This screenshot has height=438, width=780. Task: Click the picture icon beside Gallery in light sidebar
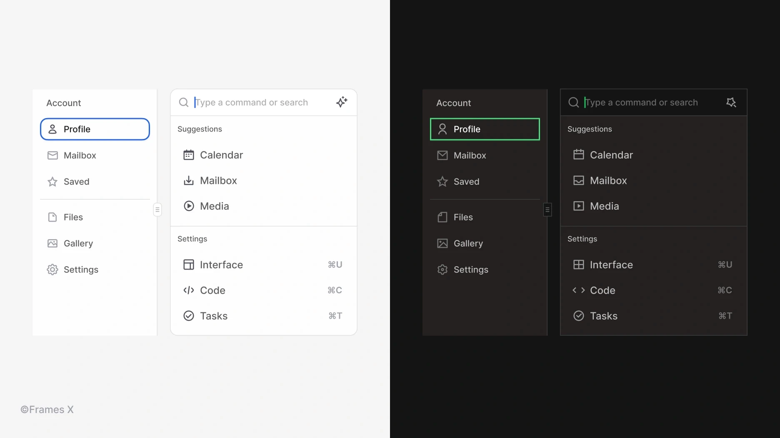point(52,243)
